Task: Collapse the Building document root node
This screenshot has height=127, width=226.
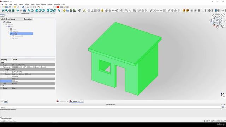Action: (x=1, y=22)
